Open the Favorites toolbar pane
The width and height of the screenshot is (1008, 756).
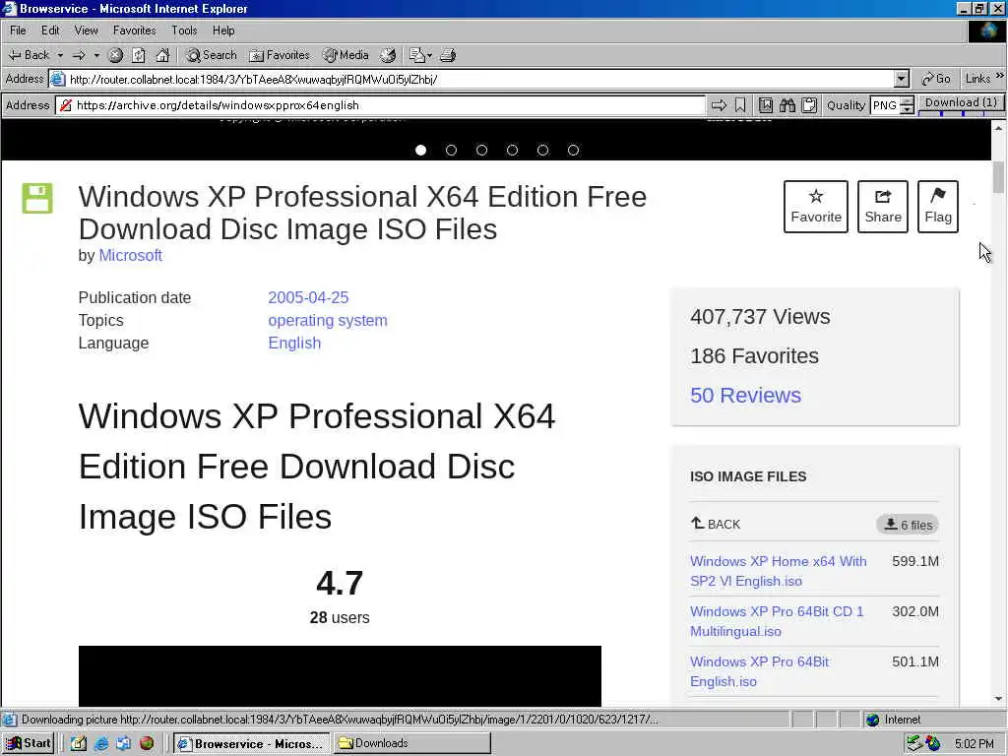pyautogui.click(x=280, y=55)
